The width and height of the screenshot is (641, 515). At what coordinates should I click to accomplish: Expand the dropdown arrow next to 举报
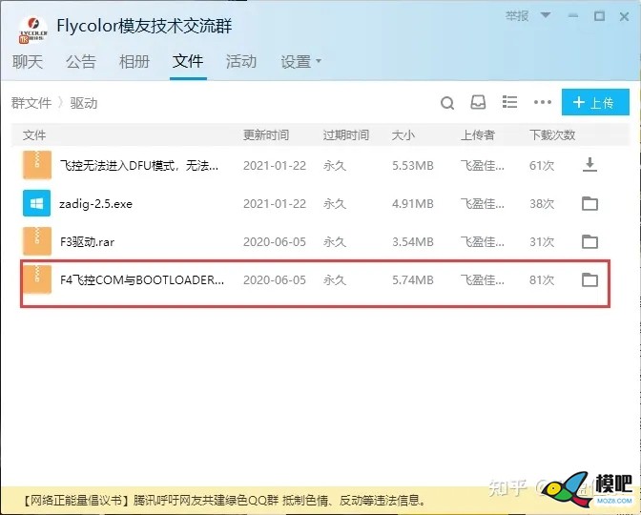click(x=545, y=15)
